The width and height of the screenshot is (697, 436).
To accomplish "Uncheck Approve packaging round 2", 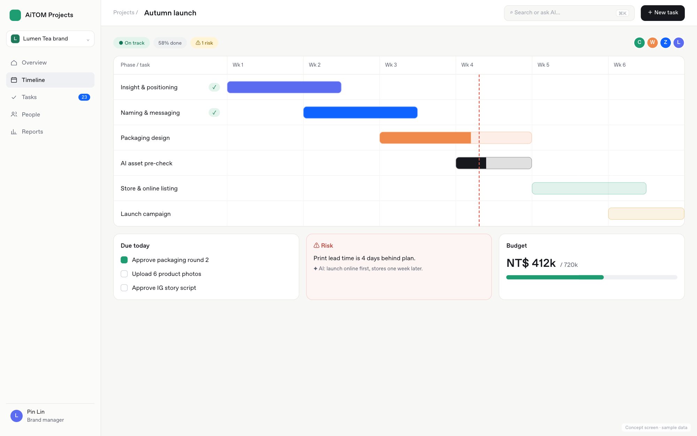I will [x=124, y=260].
